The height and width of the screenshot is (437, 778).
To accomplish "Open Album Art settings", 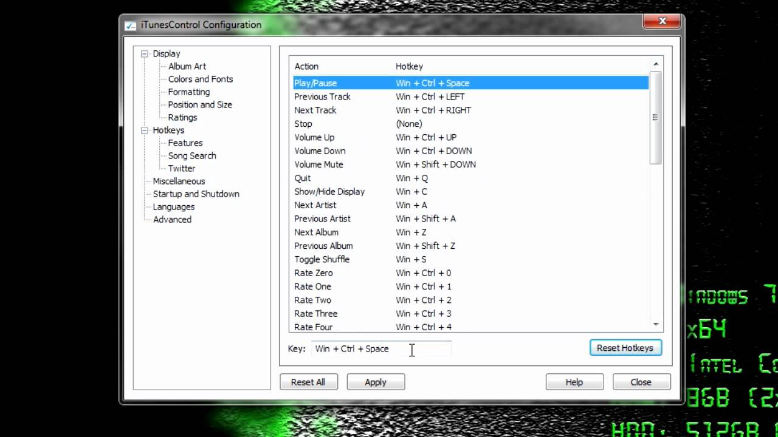I will 187,66.
